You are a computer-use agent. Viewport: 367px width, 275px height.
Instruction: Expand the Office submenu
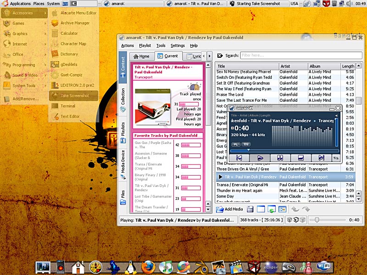click(x=24, y=54)
